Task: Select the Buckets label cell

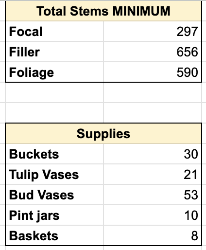Action: point(54,154)
